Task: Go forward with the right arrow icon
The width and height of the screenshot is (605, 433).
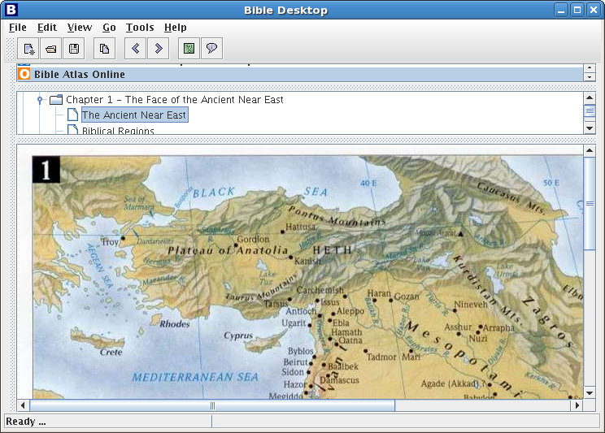Action: coord(159,49)
